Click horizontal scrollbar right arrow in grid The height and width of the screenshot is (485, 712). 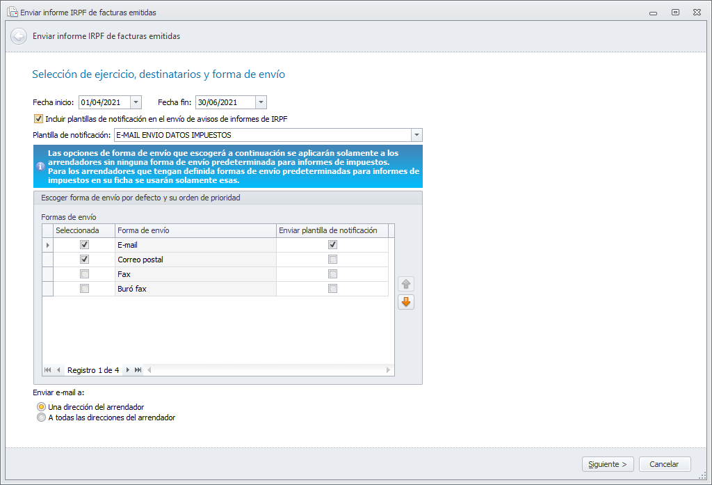point(388,370)
